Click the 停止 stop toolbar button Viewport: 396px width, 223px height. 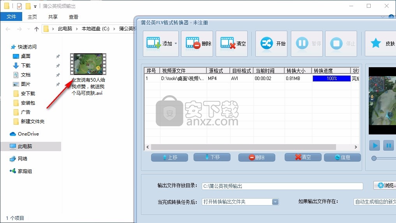pos(341,44)
